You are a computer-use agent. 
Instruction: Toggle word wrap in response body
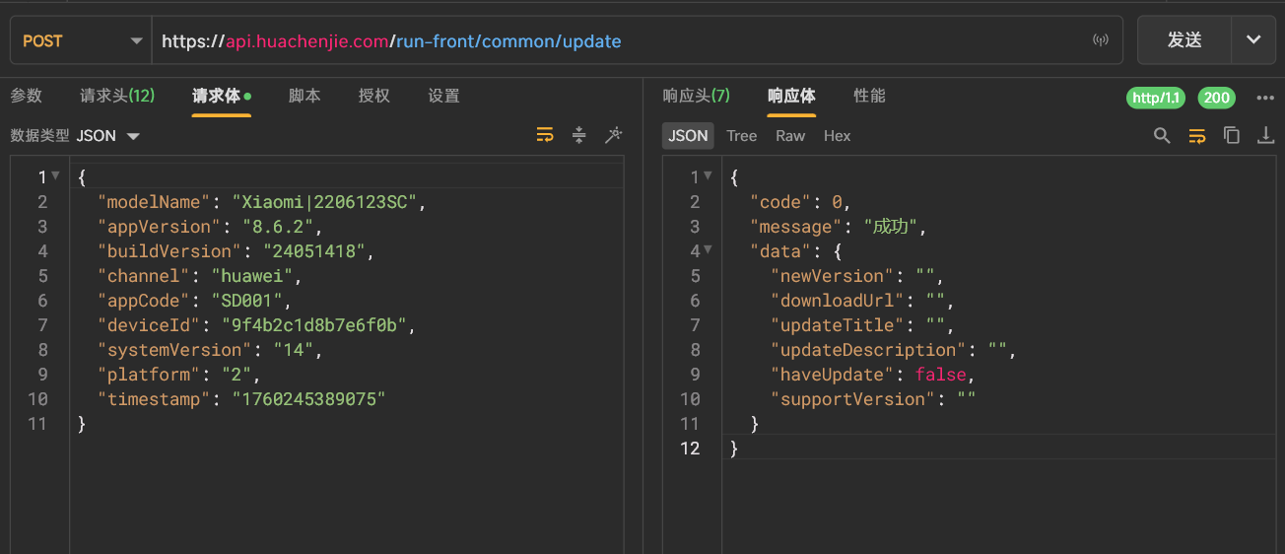(1197, 136)
